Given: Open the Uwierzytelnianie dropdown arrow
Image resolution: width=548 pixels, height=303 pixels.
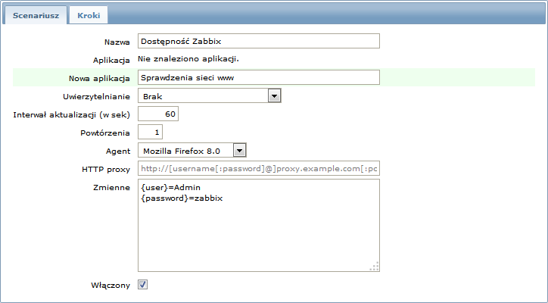Looking at the screenshot, I should 274,96.
